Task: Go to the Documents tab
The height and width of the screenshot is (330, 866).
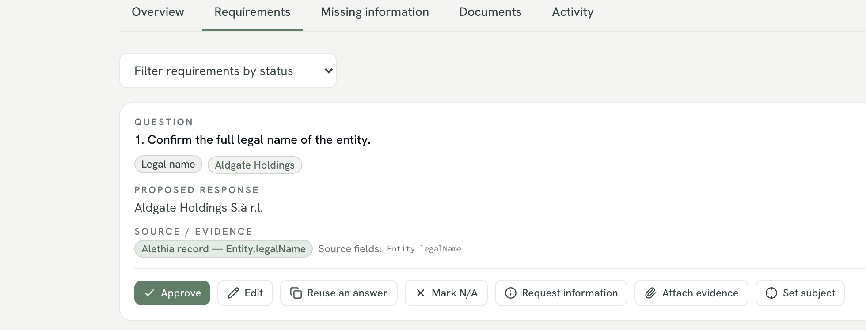Action: [490, 12]
